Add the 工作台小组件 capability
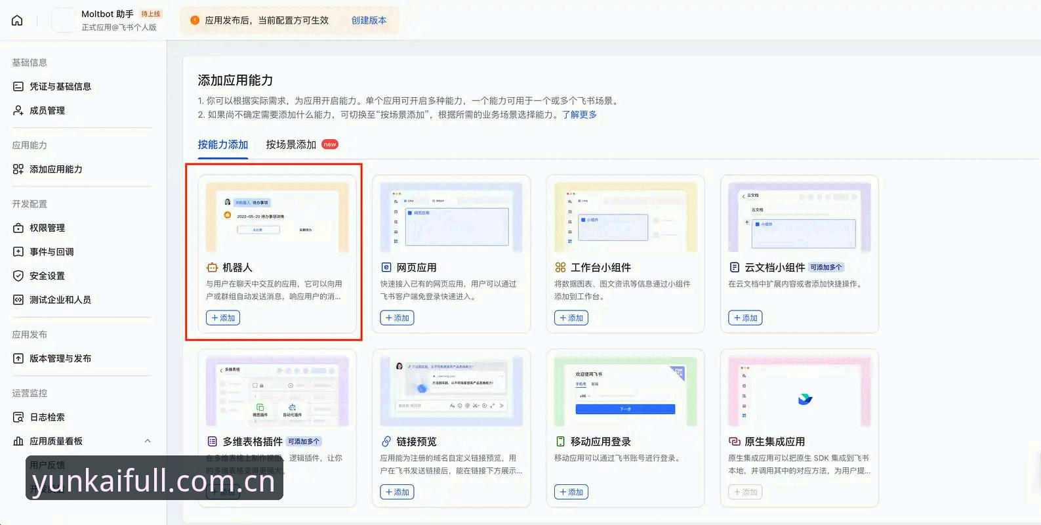1041x525 pixels. coord(571,318)
